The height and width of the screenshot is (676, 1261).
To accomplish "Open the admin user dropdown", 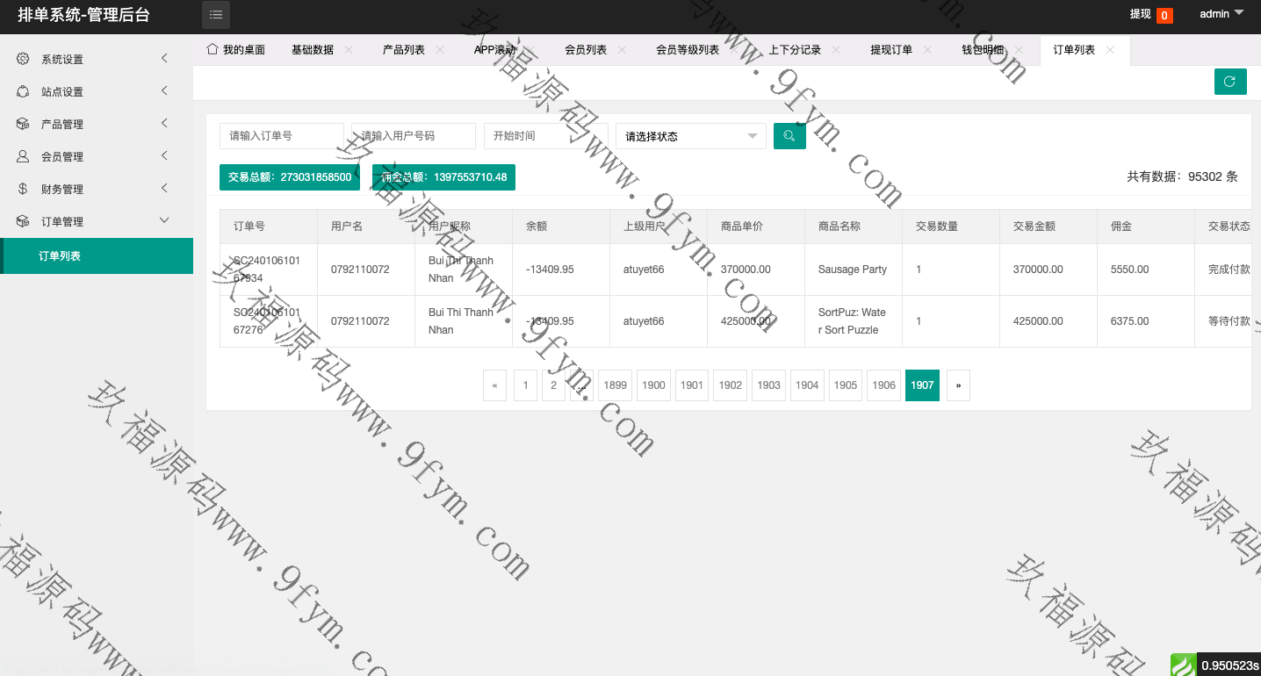I will (x=1221, y=14).
